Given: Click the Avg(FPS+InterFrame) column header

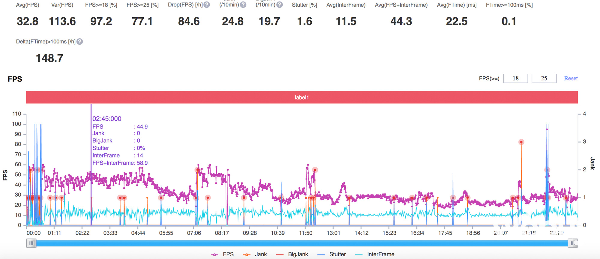Looking at the screenshot, I should tap(401, 5).
